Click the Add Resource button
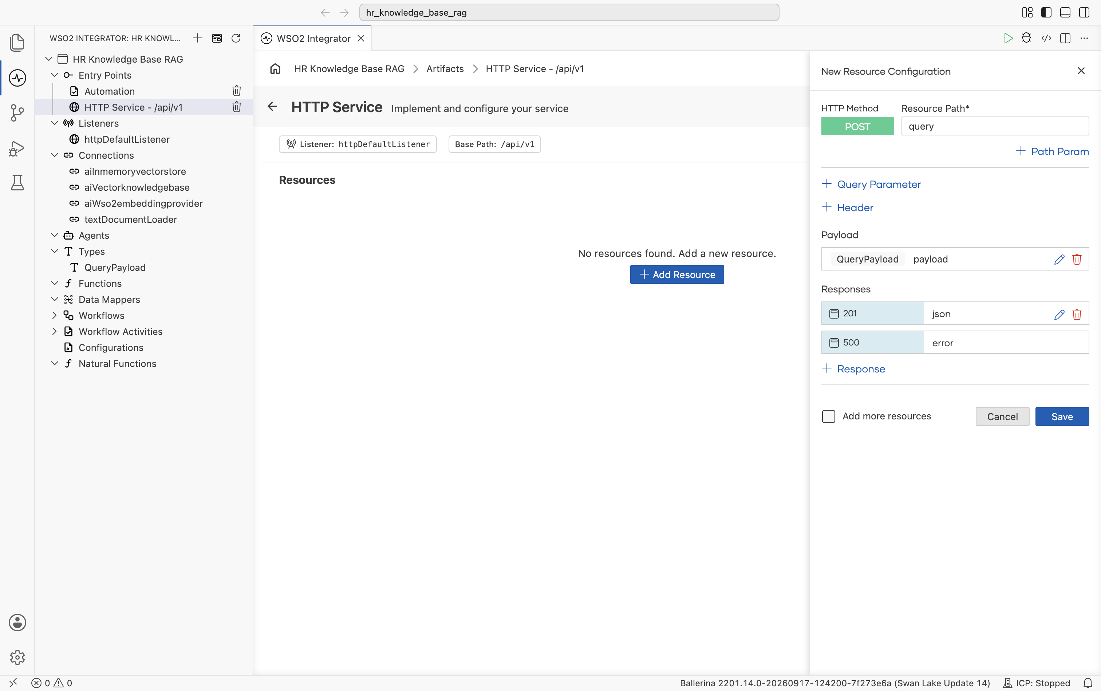This screenshot has width=1101, height=691. tap(677, 275)
